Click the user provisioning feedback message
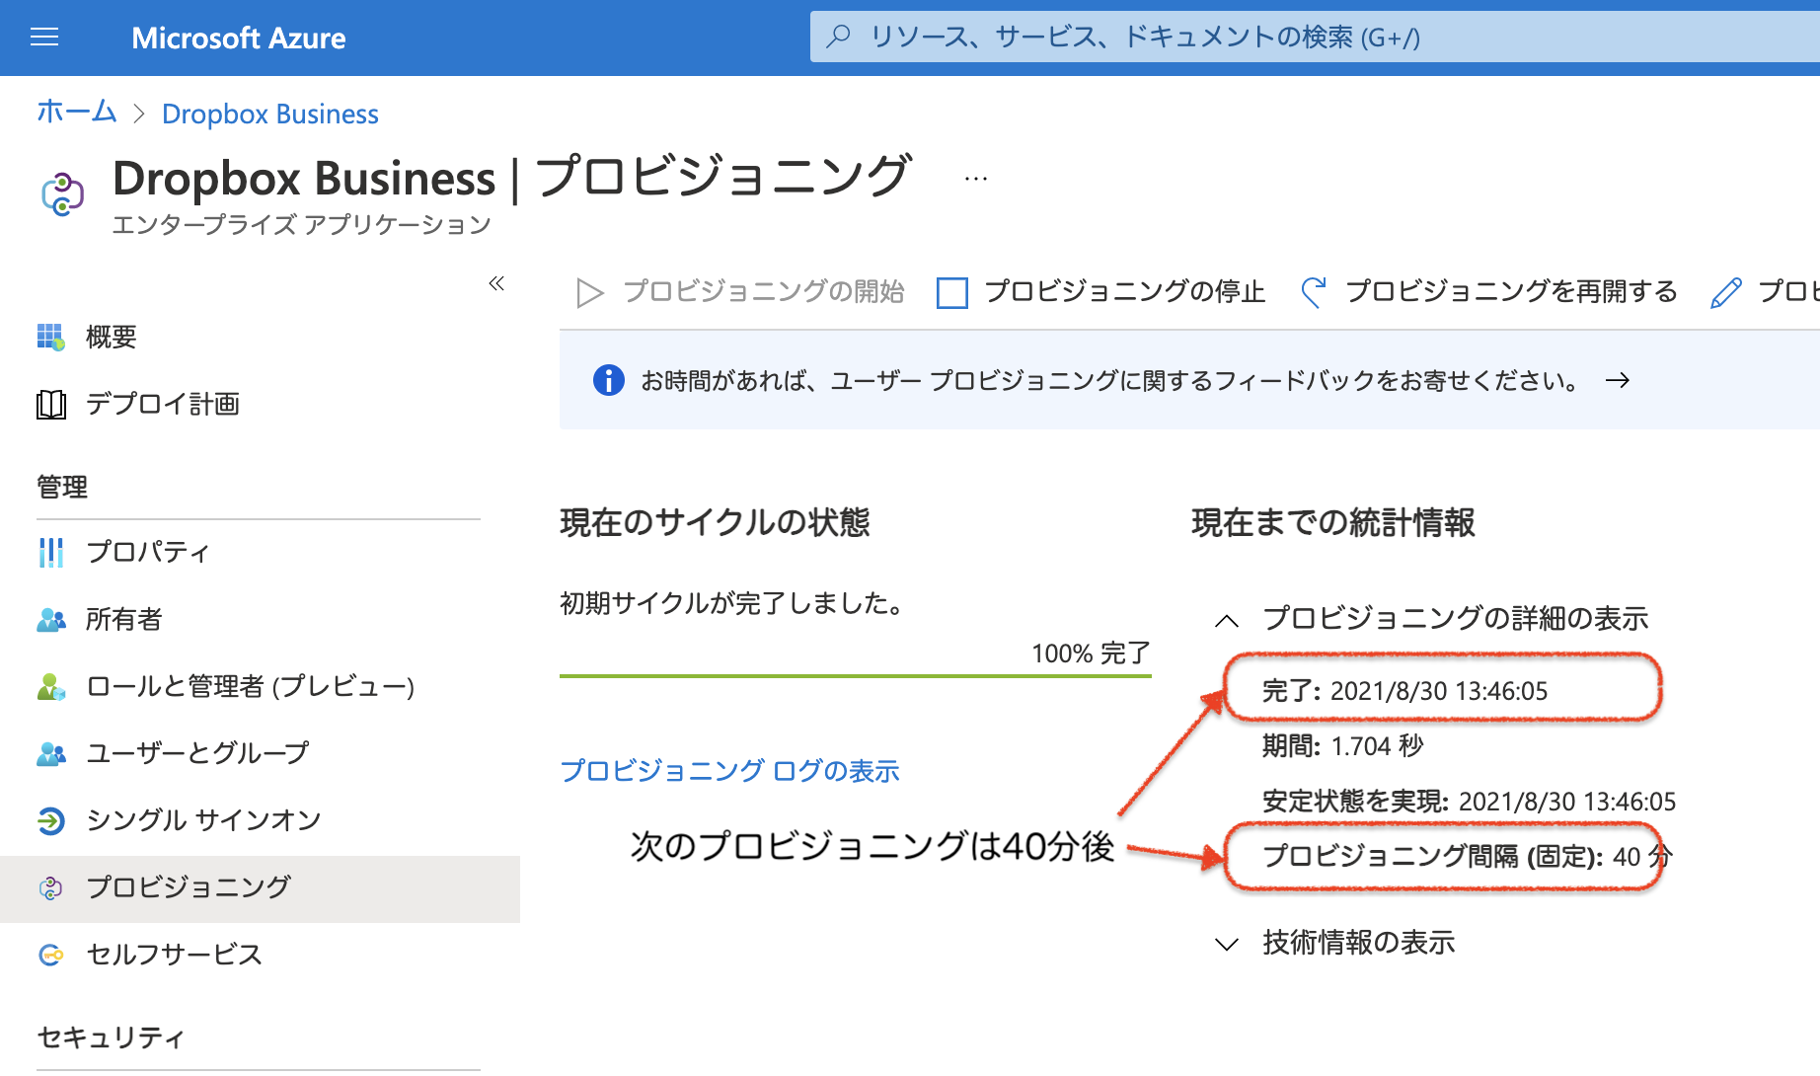 click(1112, 380)
